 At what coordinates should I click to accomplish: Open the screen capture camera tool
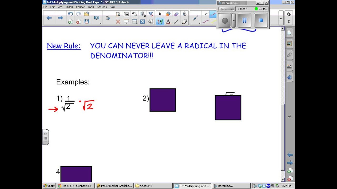coord(126,14)
